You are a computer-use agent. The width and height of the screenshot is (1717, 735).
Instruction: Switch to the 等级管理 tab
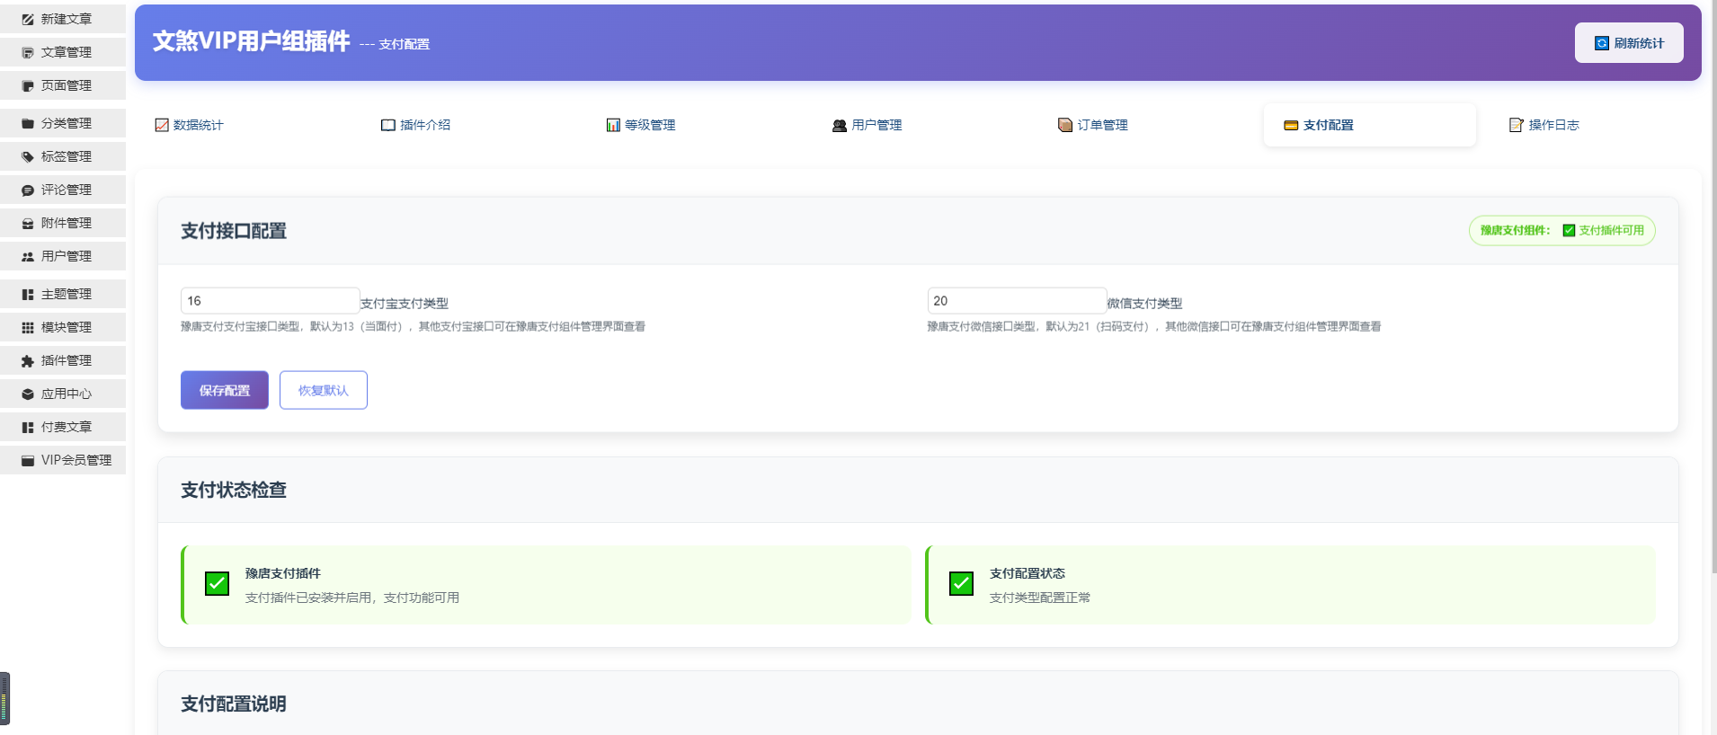pyautogui.click(x=641, y=125)
